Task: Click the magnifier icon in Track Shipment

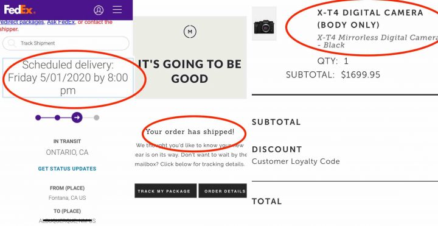Action: [x=12, y=43]
